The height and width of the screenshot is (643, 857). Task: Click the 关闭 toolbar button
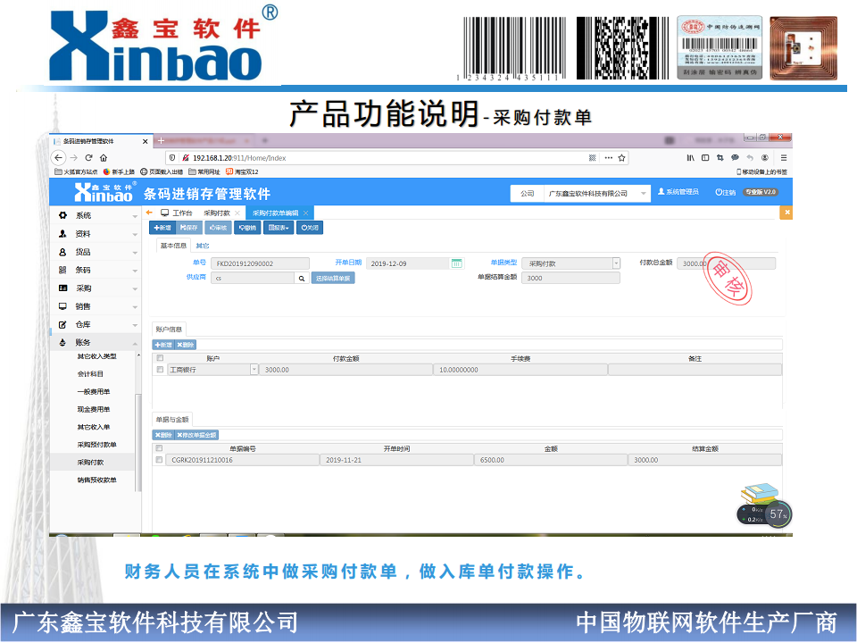click(x=310, y=228)
